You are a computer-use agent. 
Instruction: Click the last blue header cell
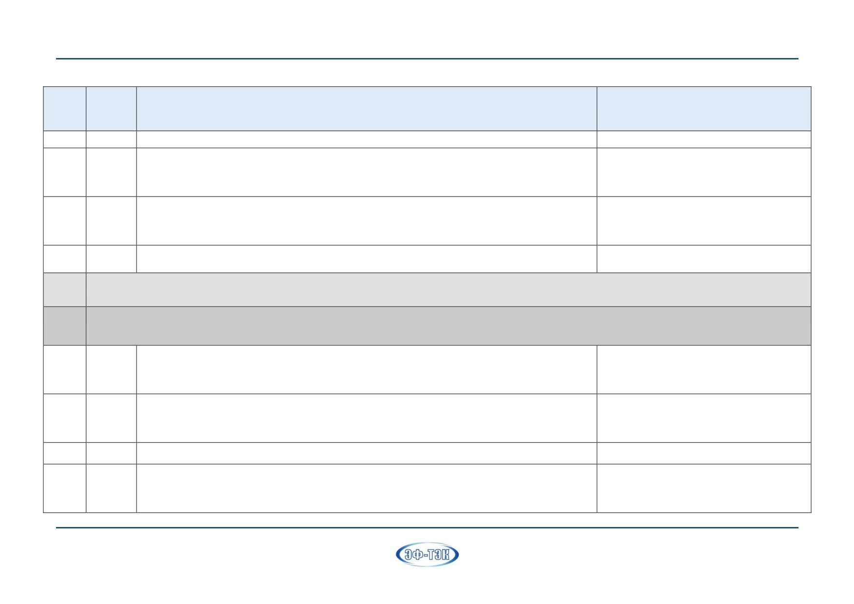[x=704, y=109]
